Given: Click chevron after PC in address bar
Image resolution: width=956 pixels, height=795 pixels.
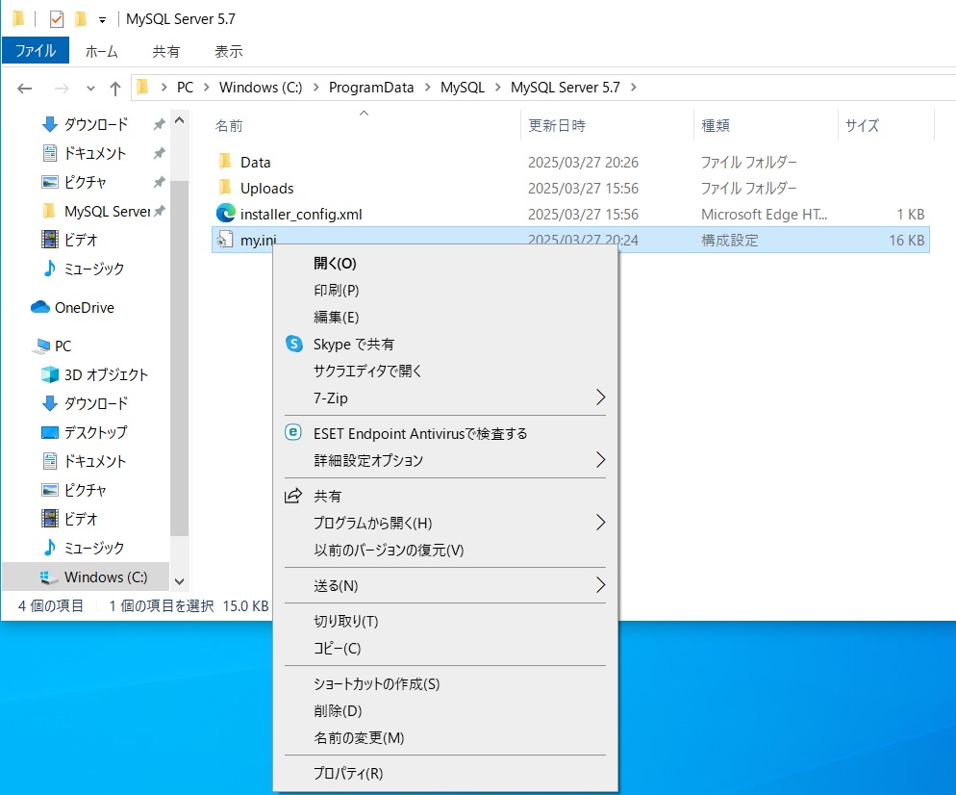Looking at the screenshot, I should [x=206, y=88].
